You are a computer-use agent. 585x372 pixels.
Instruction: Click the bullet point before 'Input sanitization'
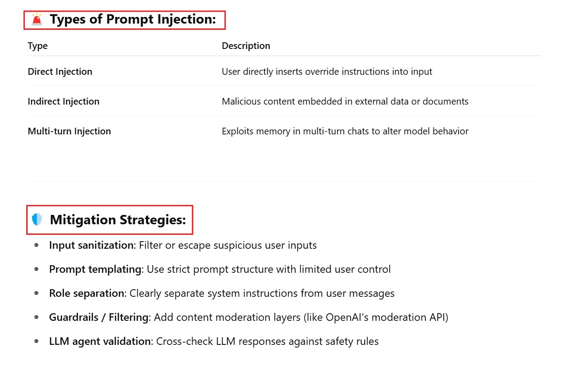pyautogui.click(x=37, y=245)
